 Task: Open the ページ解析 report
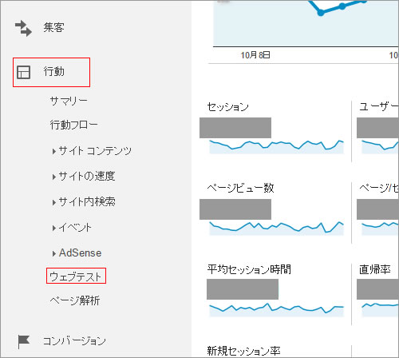coord(75,300)
